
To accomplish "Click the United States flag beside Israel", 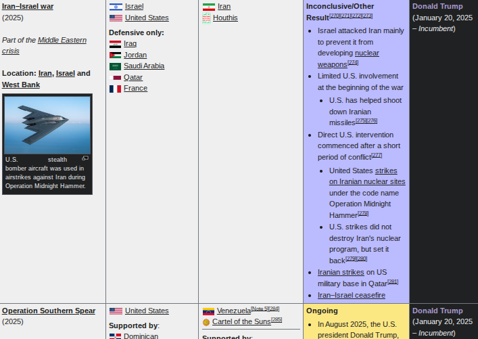I will point(116,18).
